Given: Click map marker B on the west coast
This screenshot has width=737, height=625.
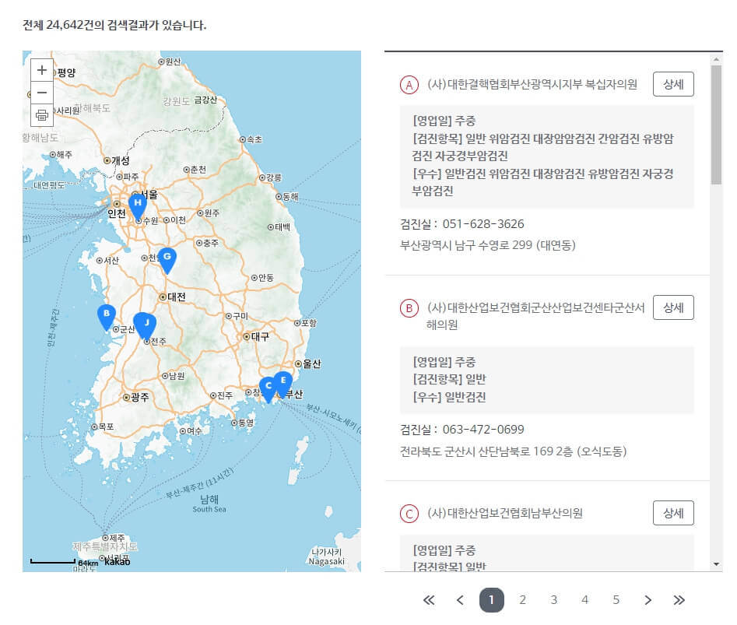Looking at the screenshot, I should coord(106,314).
